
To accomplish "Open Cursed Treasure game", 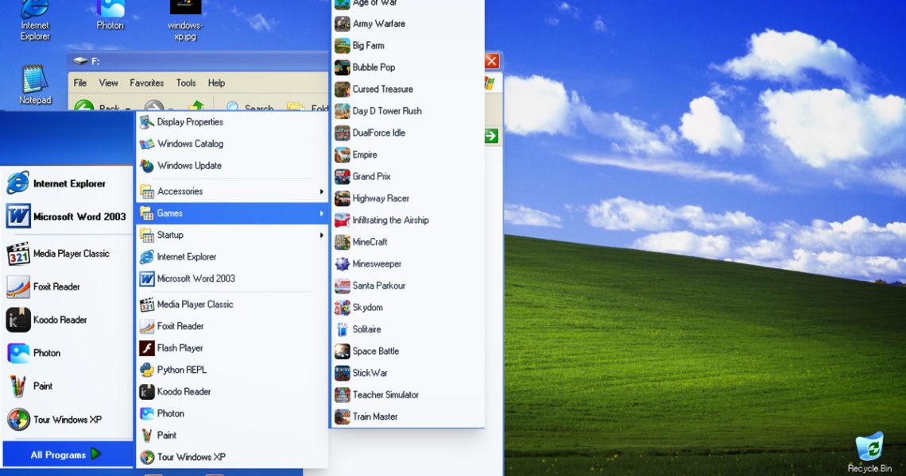I will point(408,90).
